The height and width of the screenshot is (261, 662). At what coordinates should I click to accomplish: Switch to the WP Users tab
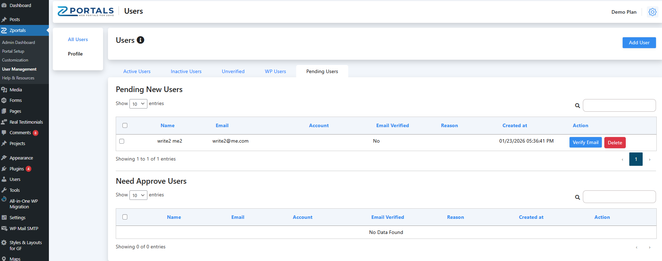[x=275, y=71]
